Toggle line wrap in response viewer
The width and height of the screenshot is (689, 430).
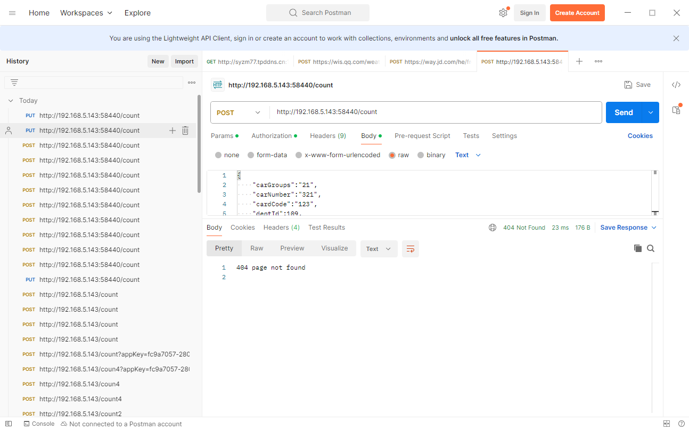tap(410, 249)
